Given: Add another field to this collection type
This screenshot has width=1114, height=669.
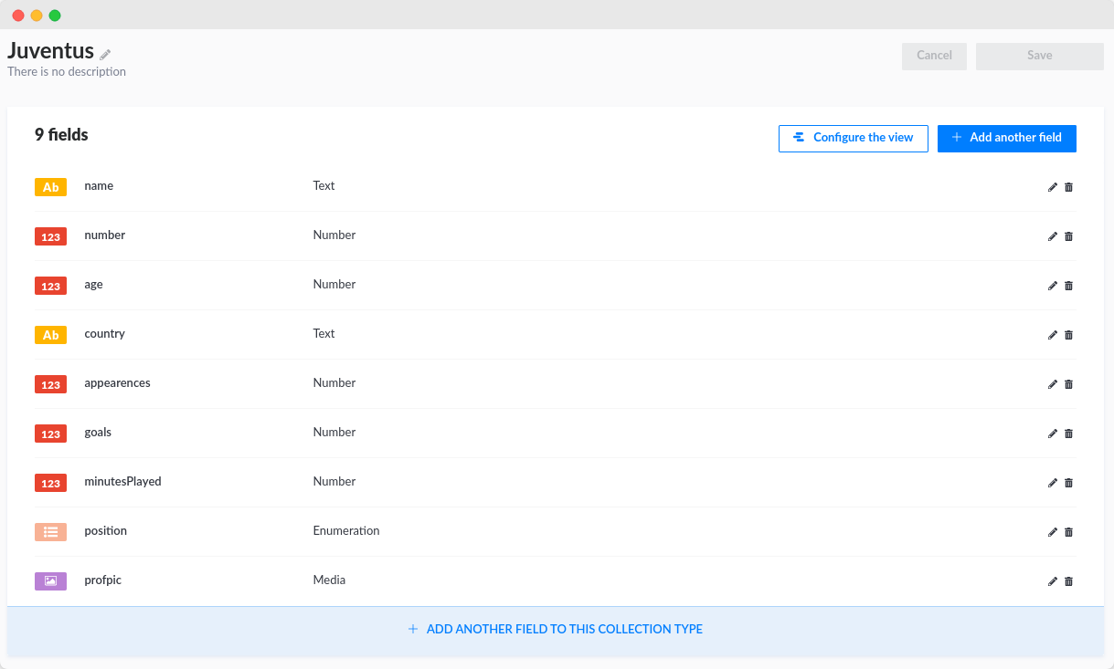Looking at the screenshot, I should tap(555, 630).
